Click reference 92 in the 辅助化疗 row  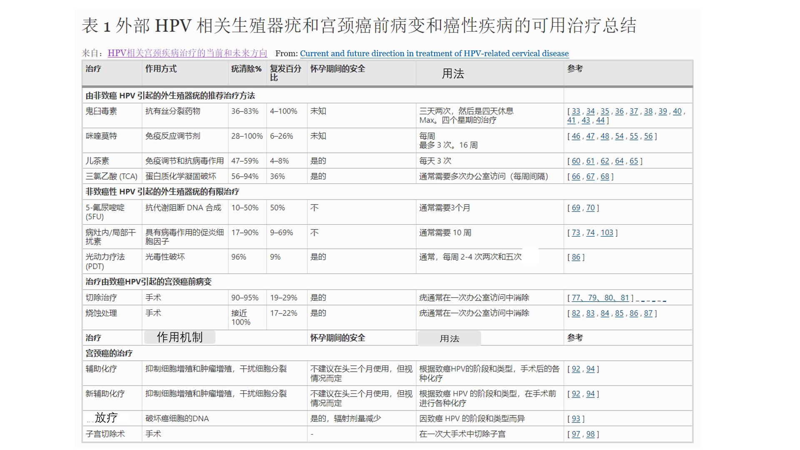[575, 369]
